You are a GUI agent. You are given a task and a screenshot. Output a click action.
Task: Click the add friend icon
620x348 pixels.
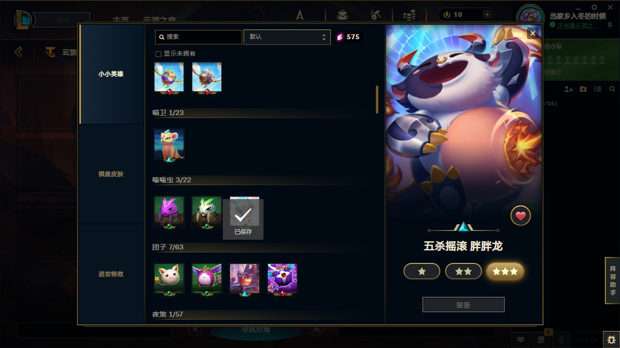click(569, 89)
